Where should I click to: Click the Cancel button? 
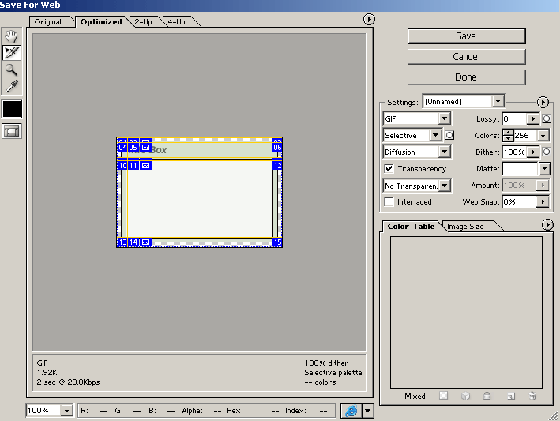coord(466,57)
